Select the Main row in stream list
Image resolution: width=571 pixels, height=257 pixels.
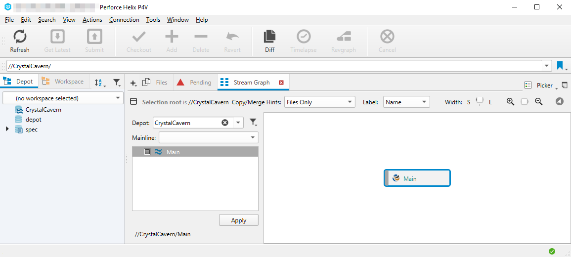pyautogui.click(x=195, y=152)
